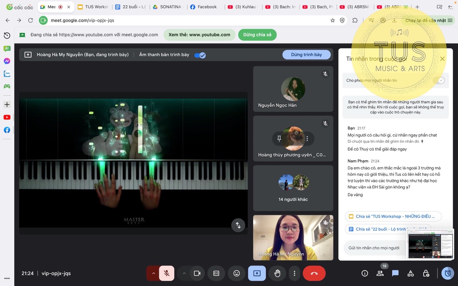Image resolution: width=458 pixels, height=286 pixels.
Task: Click the address bar URL
Action: pos(83,20)
